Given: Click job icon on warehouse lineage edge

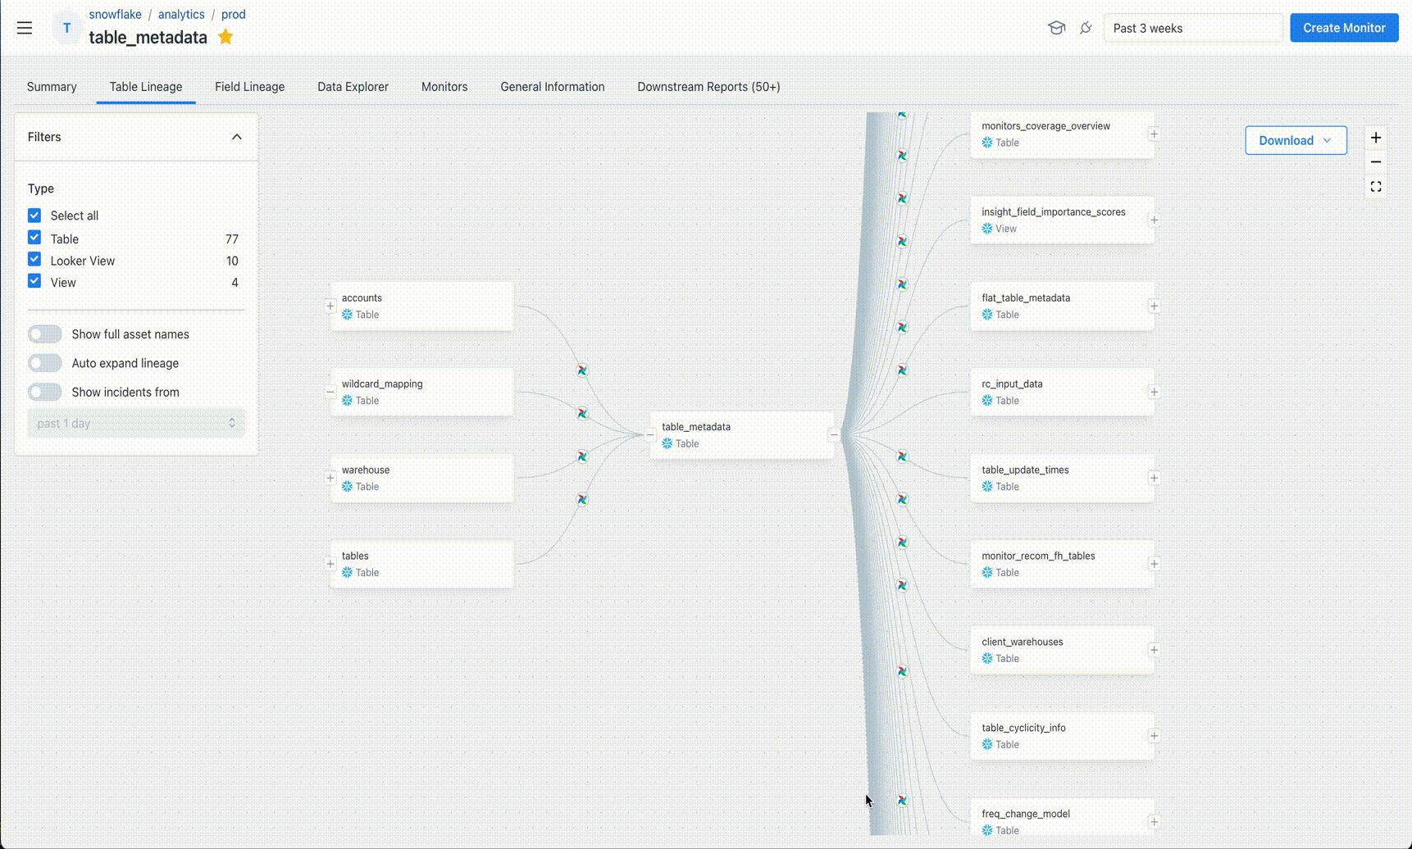Looking at the screenshot, I should tap(582, 456).
